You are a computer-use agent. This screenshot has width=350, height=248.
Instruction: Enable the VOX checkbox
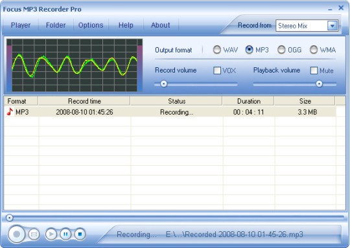[217, 71]
